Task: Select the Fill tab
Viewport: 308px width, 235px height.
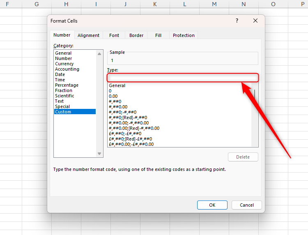Action: (x=158, y=35)
